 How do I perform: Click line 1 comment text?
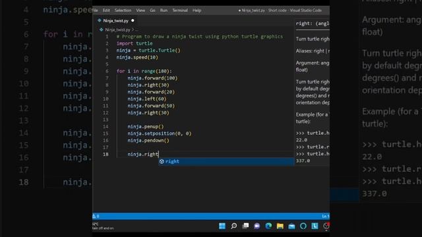[200, 37]
